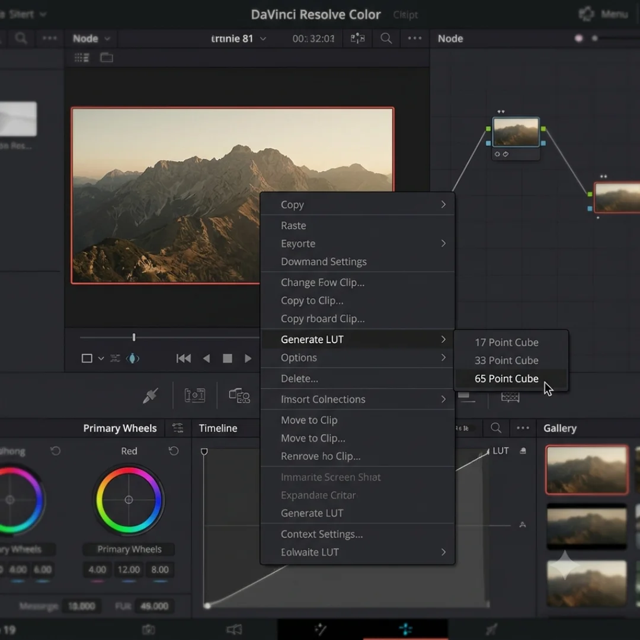Click the folder icon below Node
Viewport: 640px width, 640px height.
[x=107, y=57]
